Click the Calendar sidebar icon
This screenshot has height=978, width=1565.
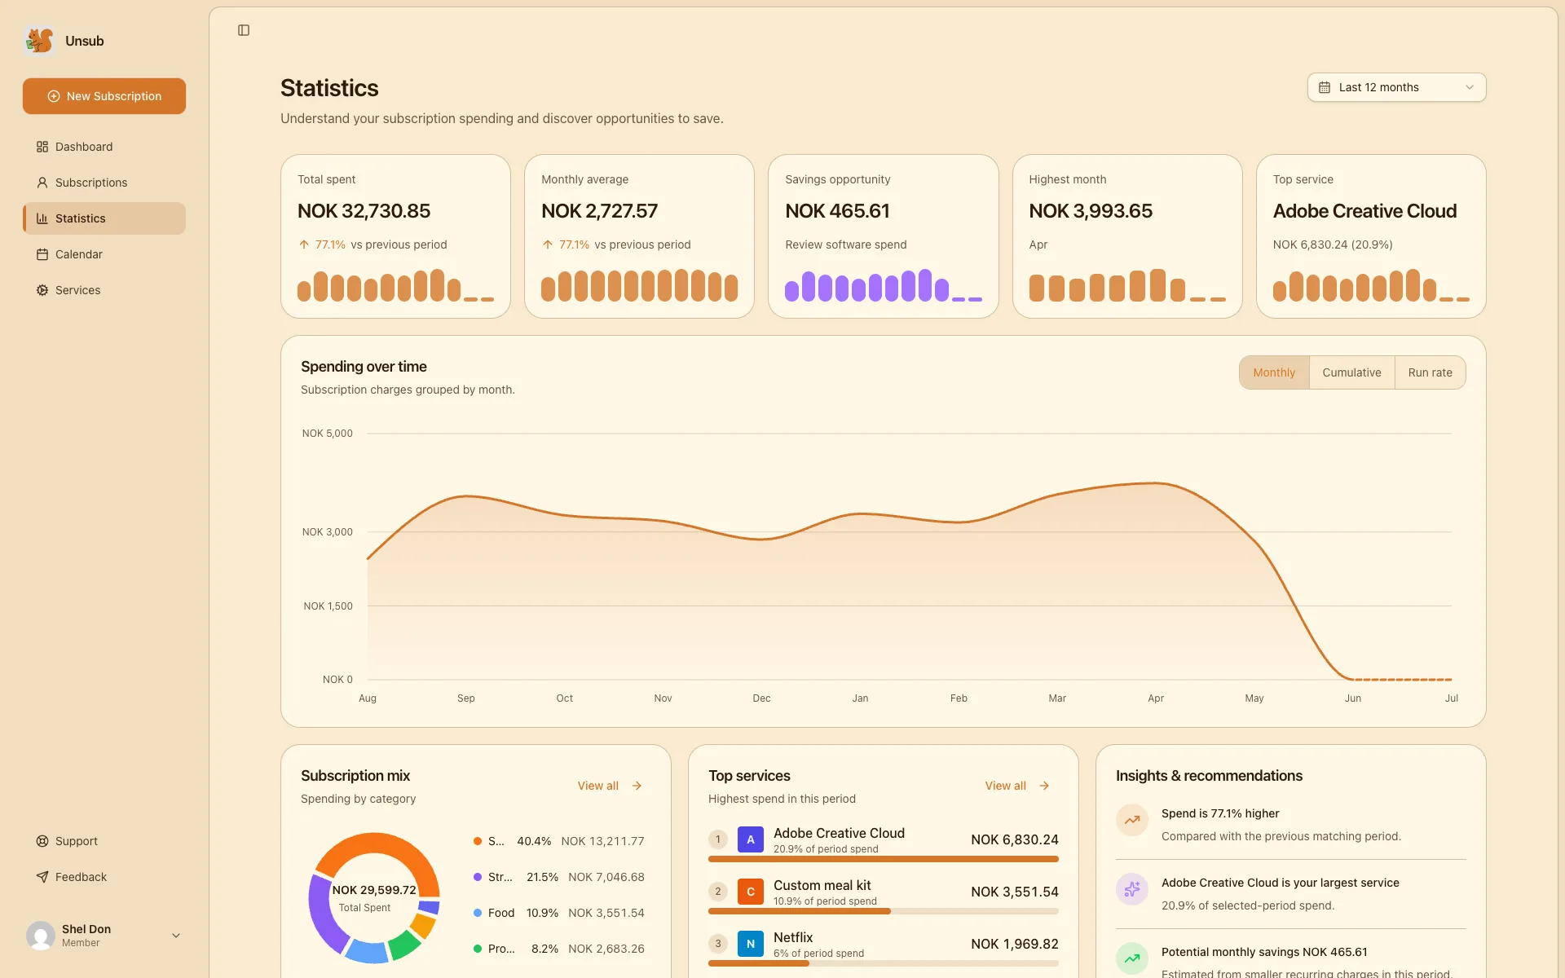[x=42, y=254]
